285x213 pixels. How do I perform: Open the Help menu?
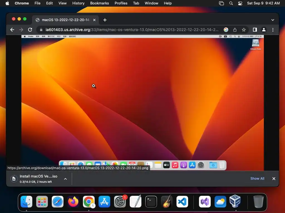tap(168, 3)
